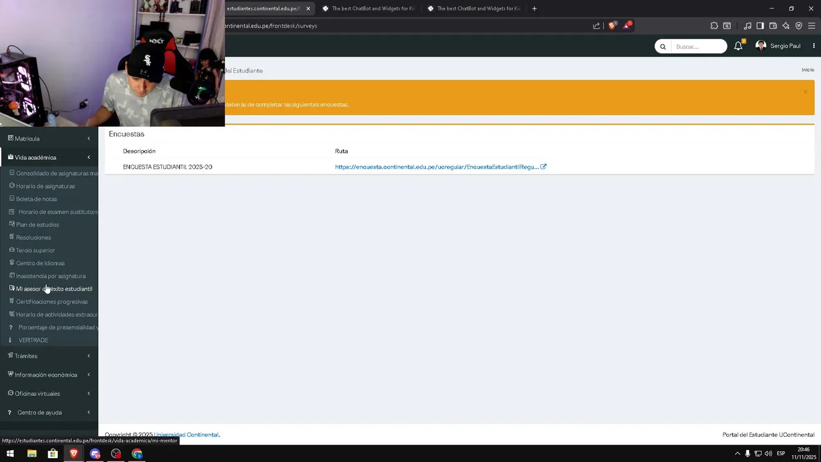Expand the Trámites sidebar section
821x462 pixels.
point(49,355)
